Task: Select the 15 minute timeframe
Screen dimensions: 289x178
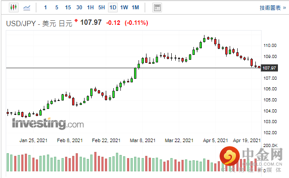Action: coord(68,8)
